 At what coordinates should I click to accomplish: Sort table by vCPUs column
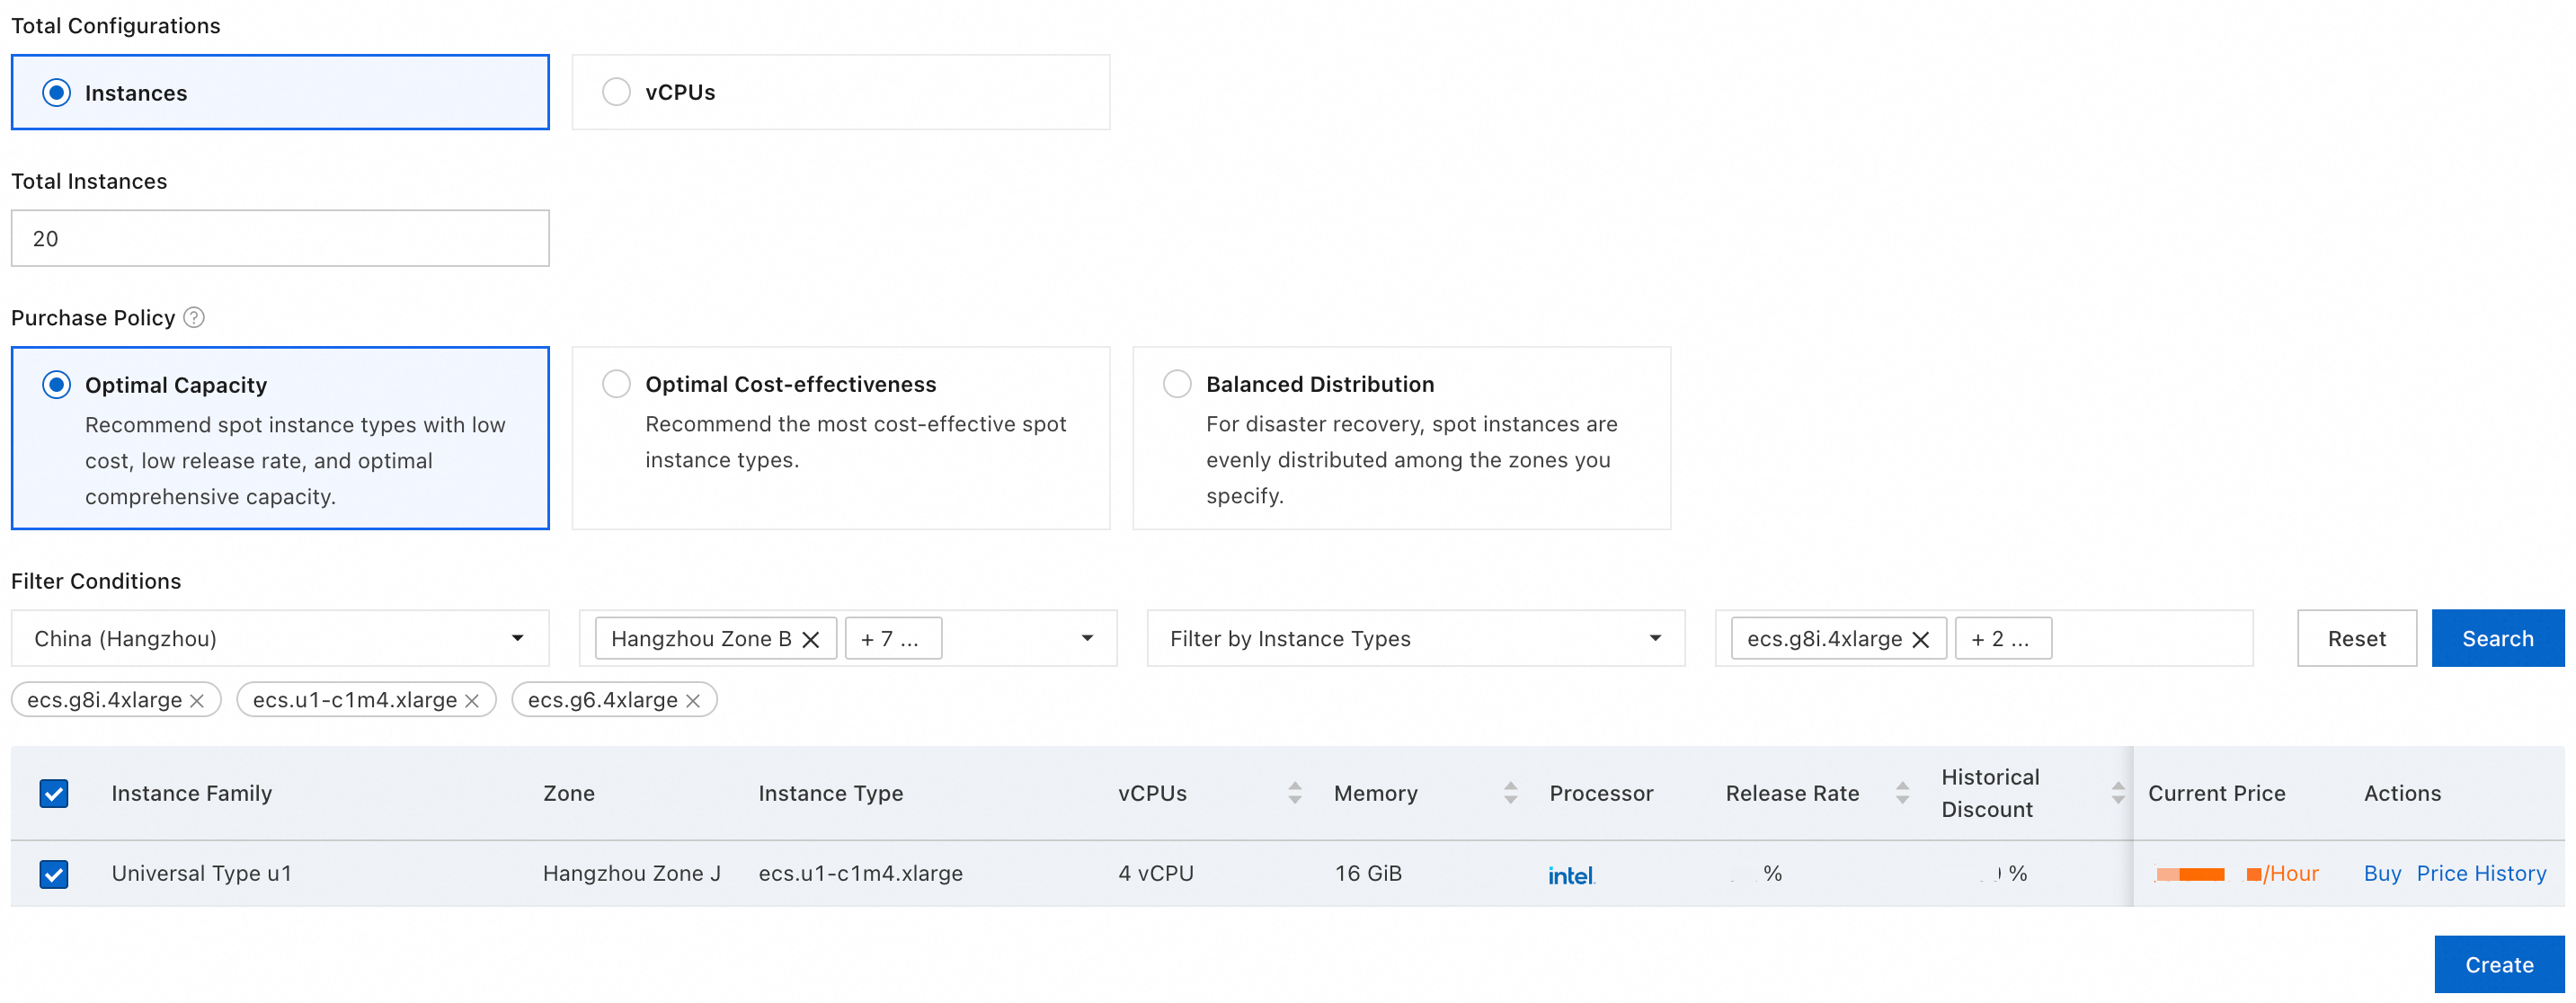1294,793
